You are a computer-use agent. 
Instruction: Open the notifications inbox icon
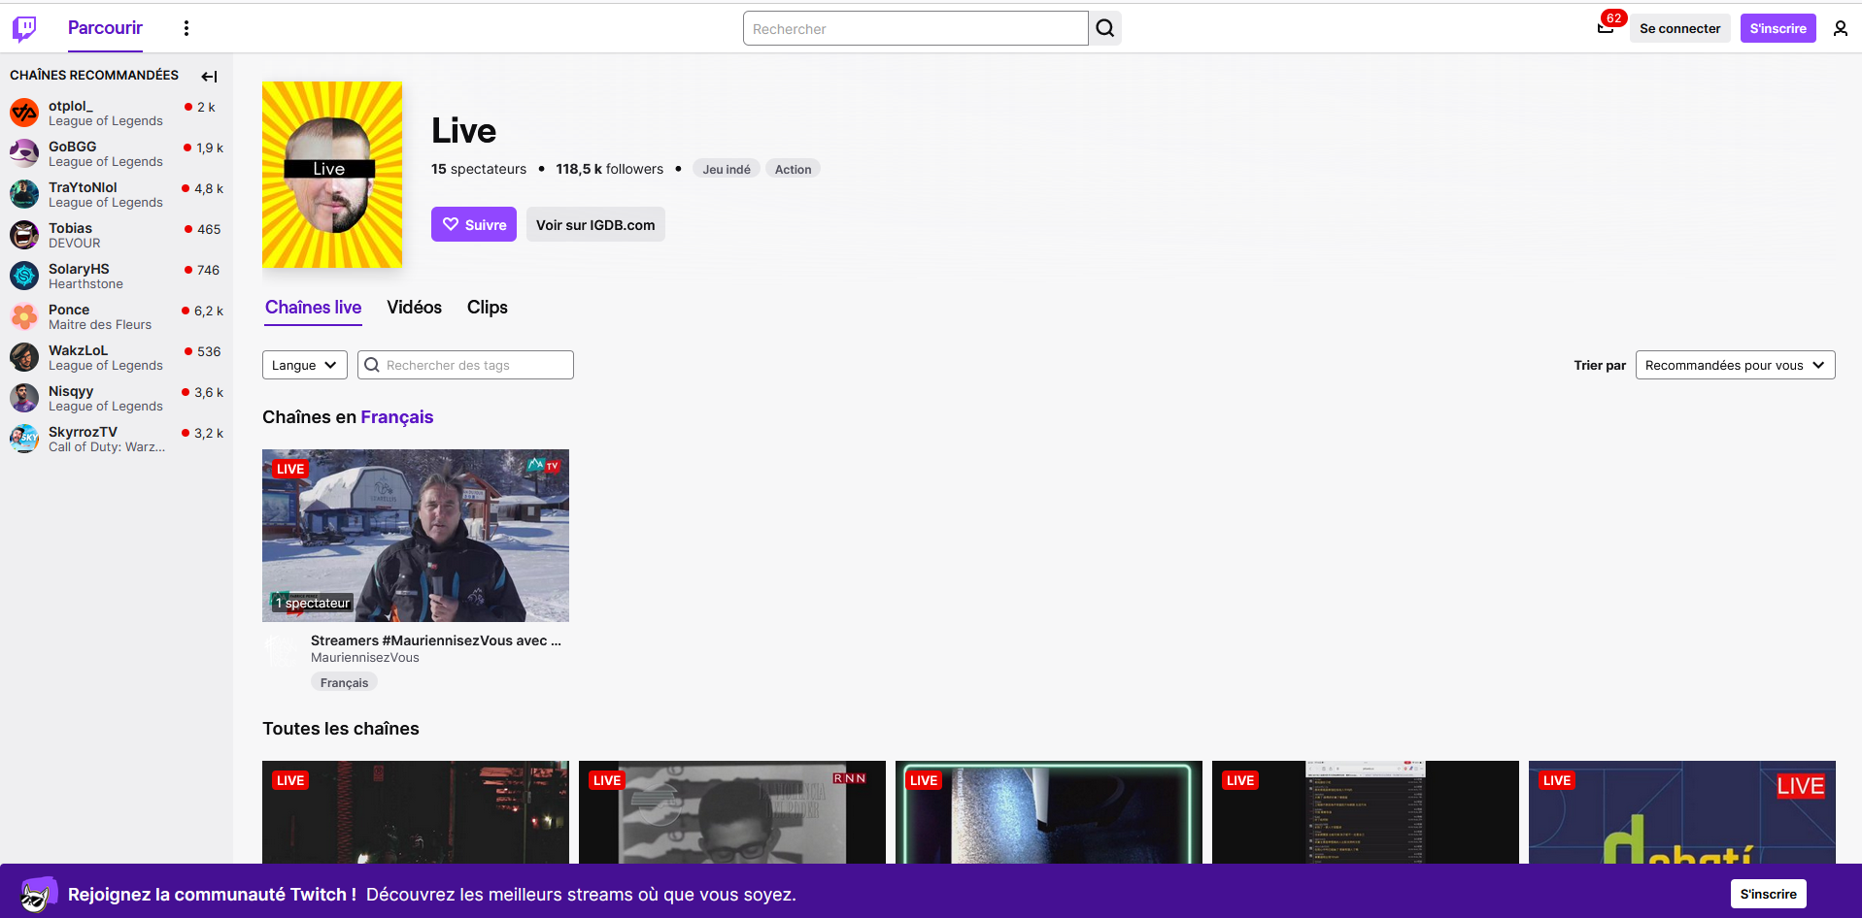pyautogui.click(x=1606, y=28)
